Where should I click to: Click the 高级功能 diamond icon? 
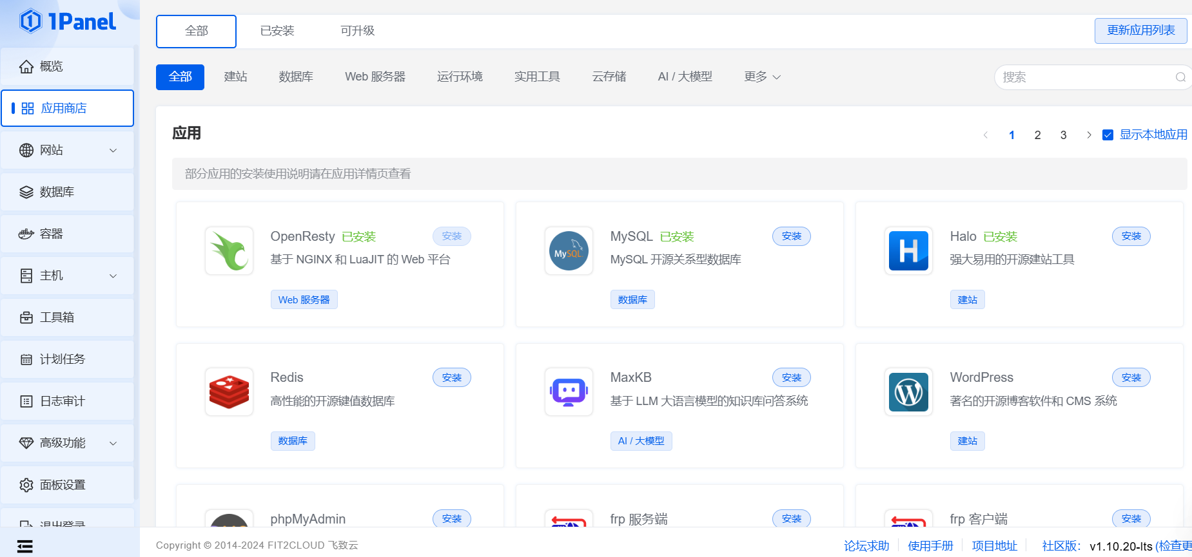(26, 443)
